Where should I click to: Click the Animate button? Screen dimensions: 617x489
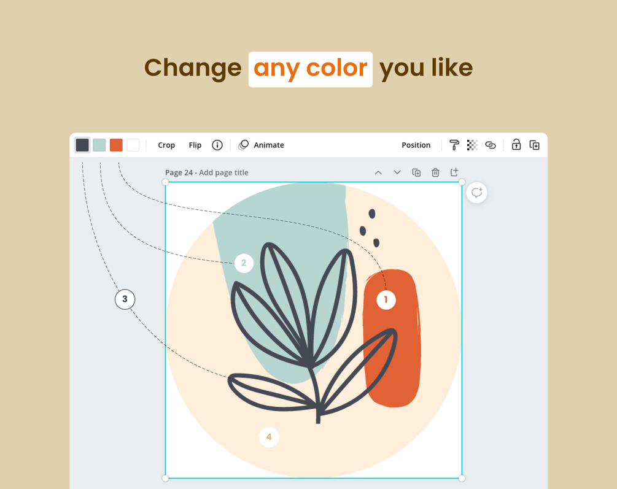pos(262,145)
